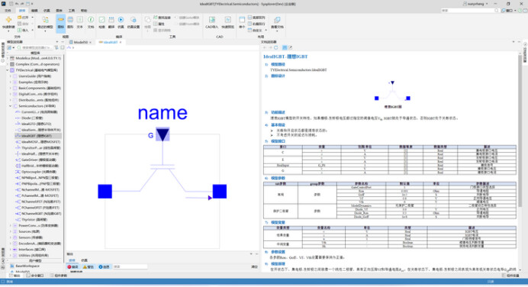Image resolution: width=528 pixels, height=287 pixels.
Task: Select the second tab in output panel
Action: 84,260
